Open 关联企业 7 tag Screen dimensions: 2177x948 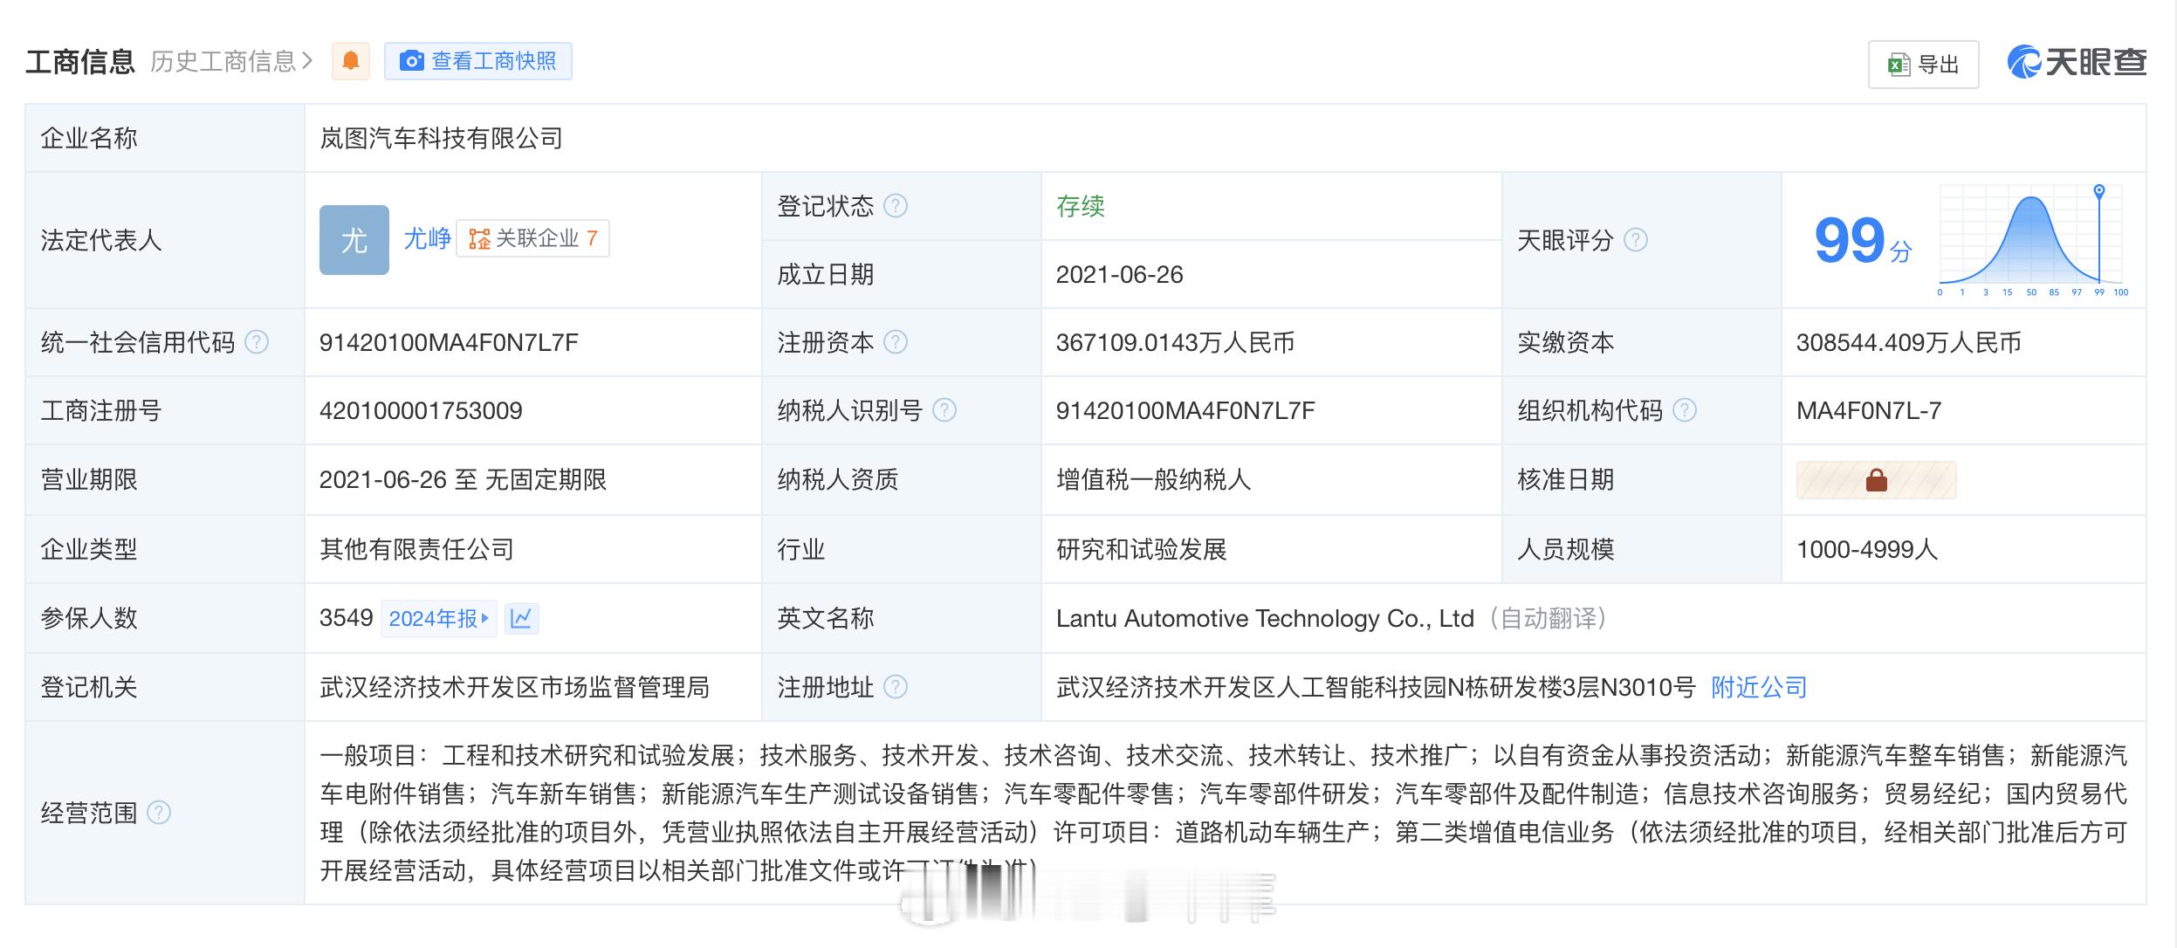pos(533,238)
